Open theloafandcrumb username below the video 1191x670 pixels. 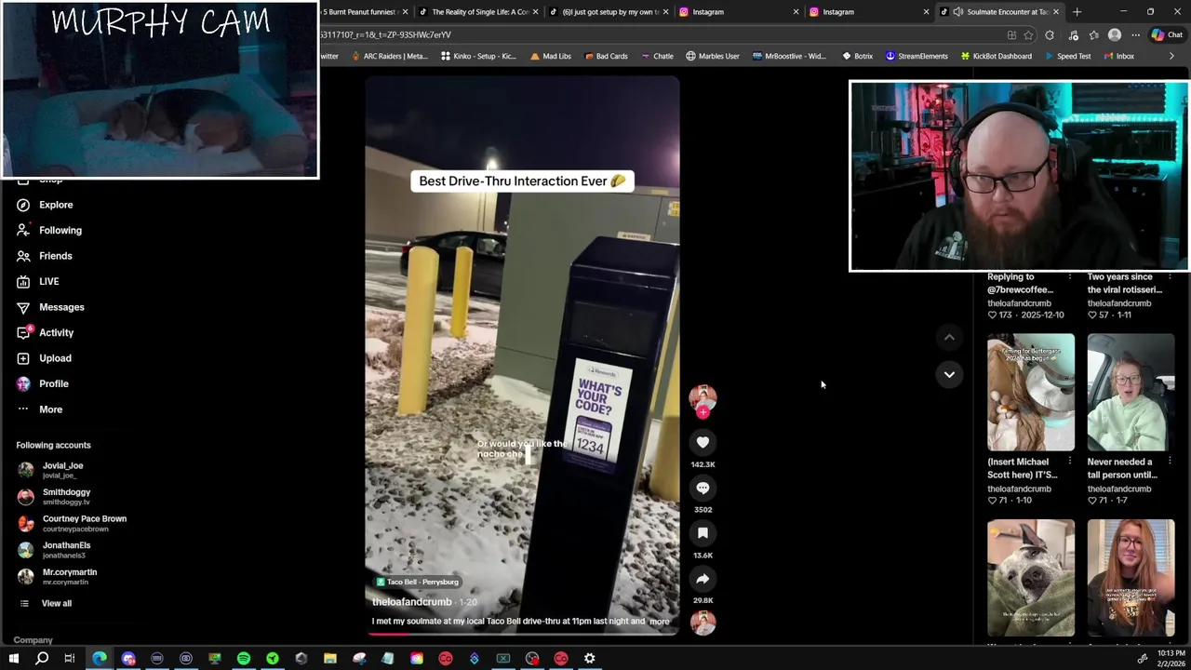click(411, 602)
